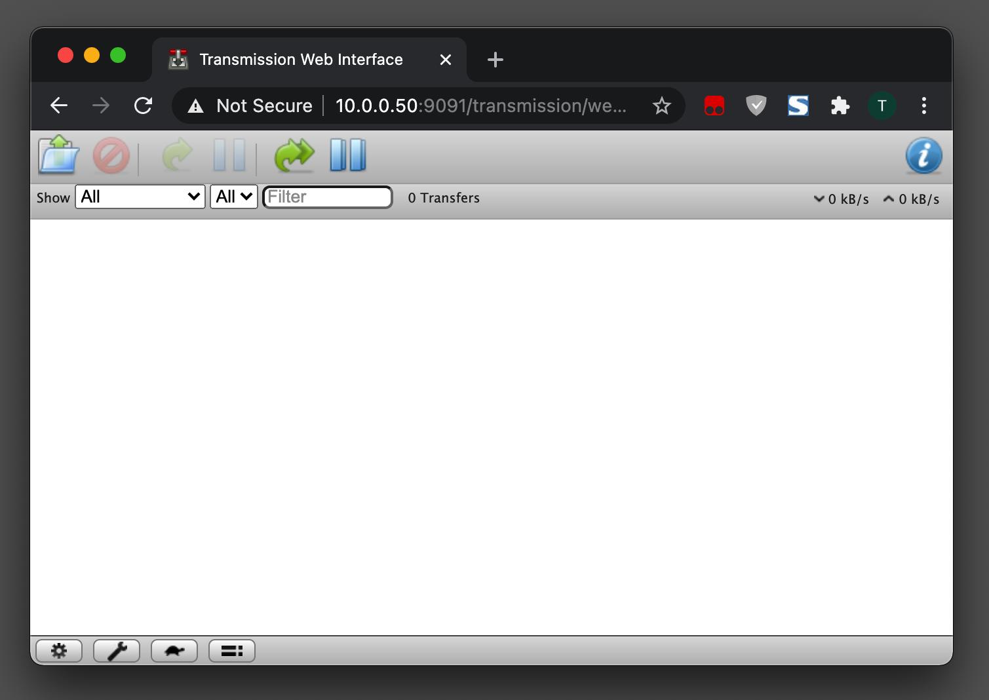The height and width of the screenshot is (700, 989).
Task: Click the gray shield extension icon
Action: 756,106
